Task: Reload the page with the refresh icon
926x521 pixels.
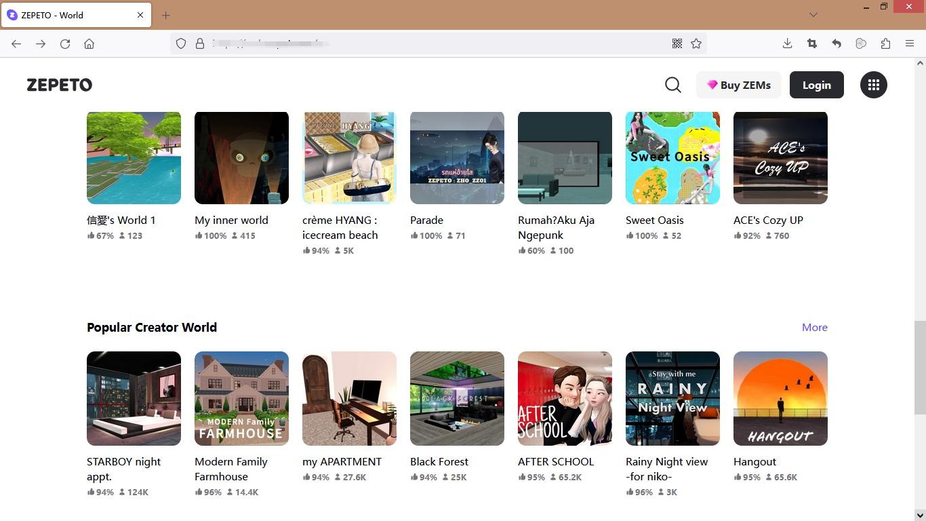Action: (65, 43)
